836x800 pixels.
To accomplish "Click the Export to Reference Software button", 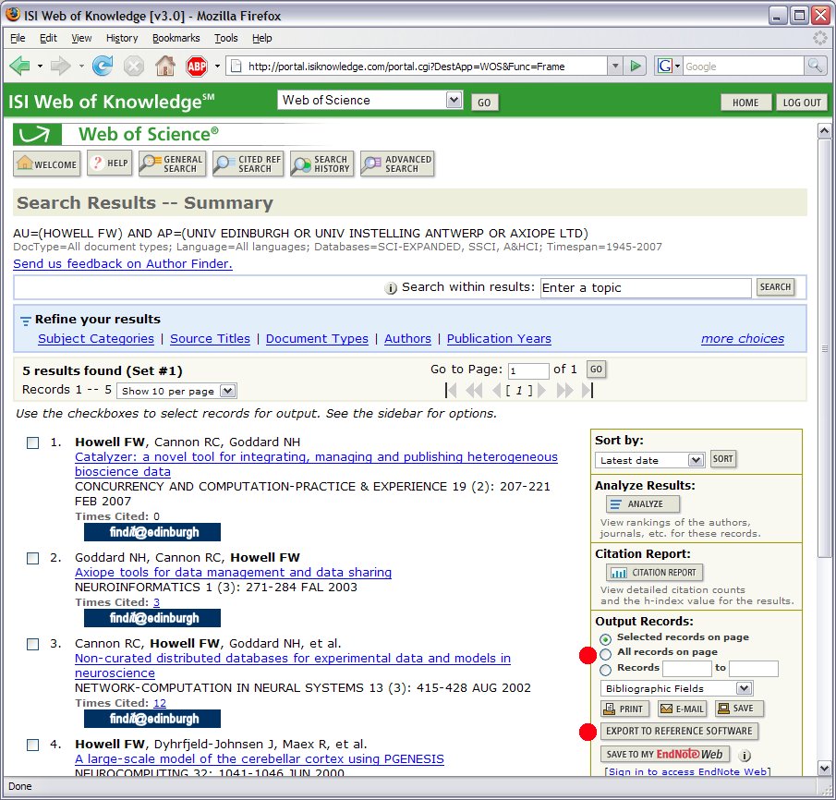I will click(x=679, y=731).
